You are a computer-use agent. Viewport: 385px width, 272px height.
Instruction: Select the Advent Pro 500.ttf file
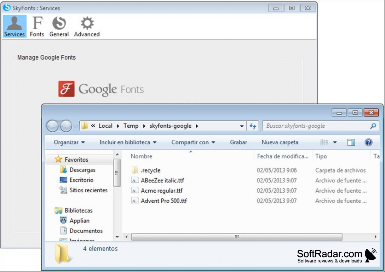click(x=164, y=201)
